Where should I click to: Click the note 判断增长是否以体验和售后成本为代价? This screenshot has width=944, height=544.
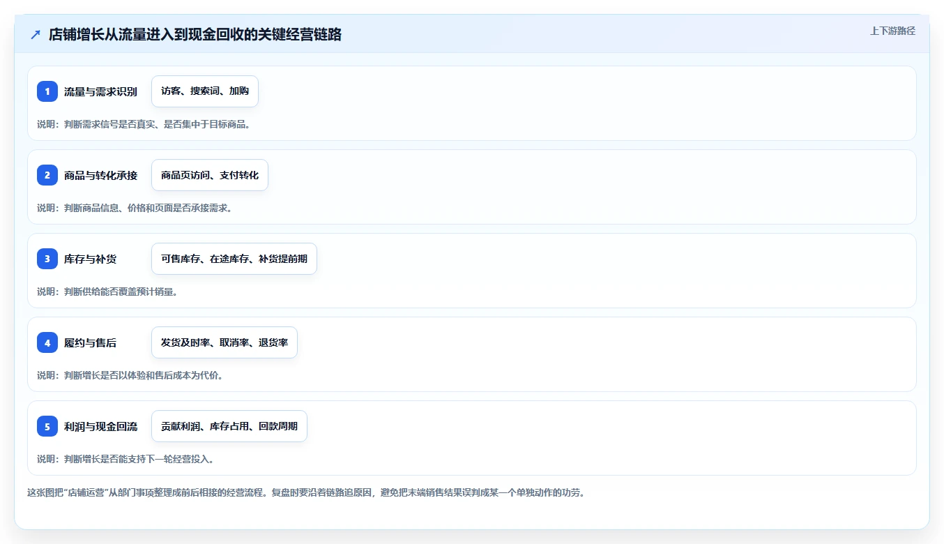130,375
